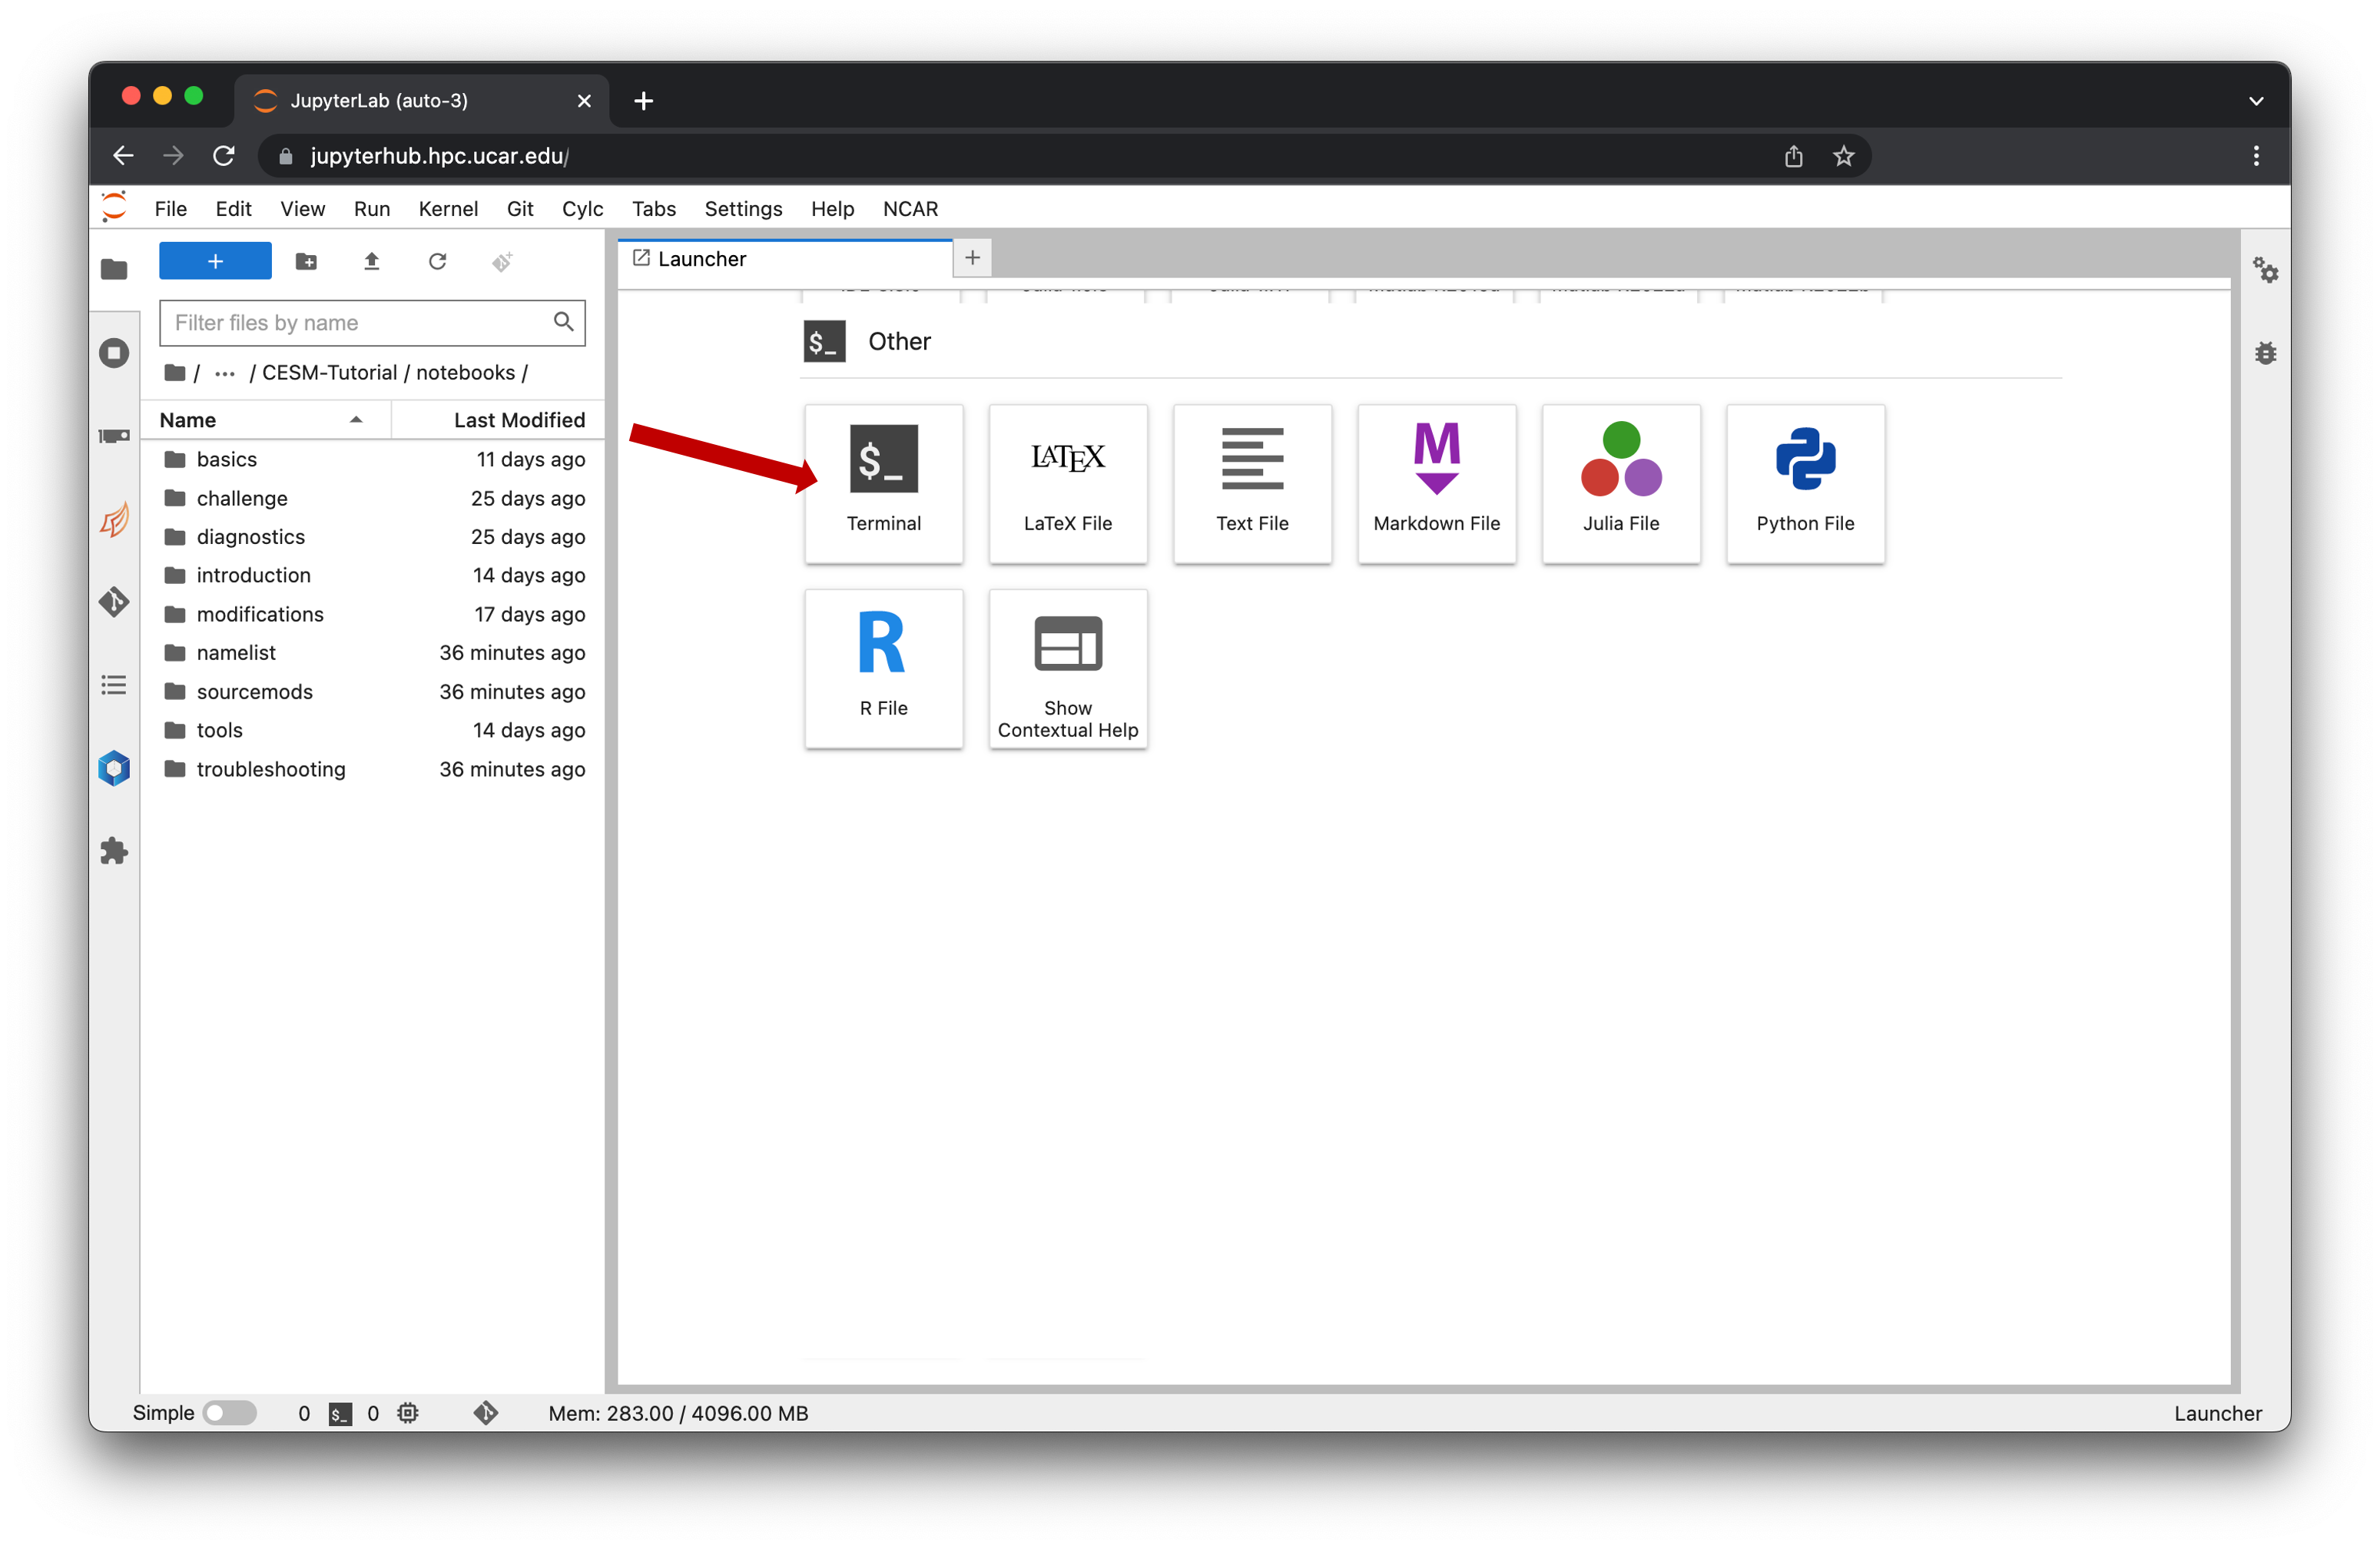Open the Tabs menu
Image resolution: width=2380 pixels, height=1549 pixels.
click(x=653, y=208)
